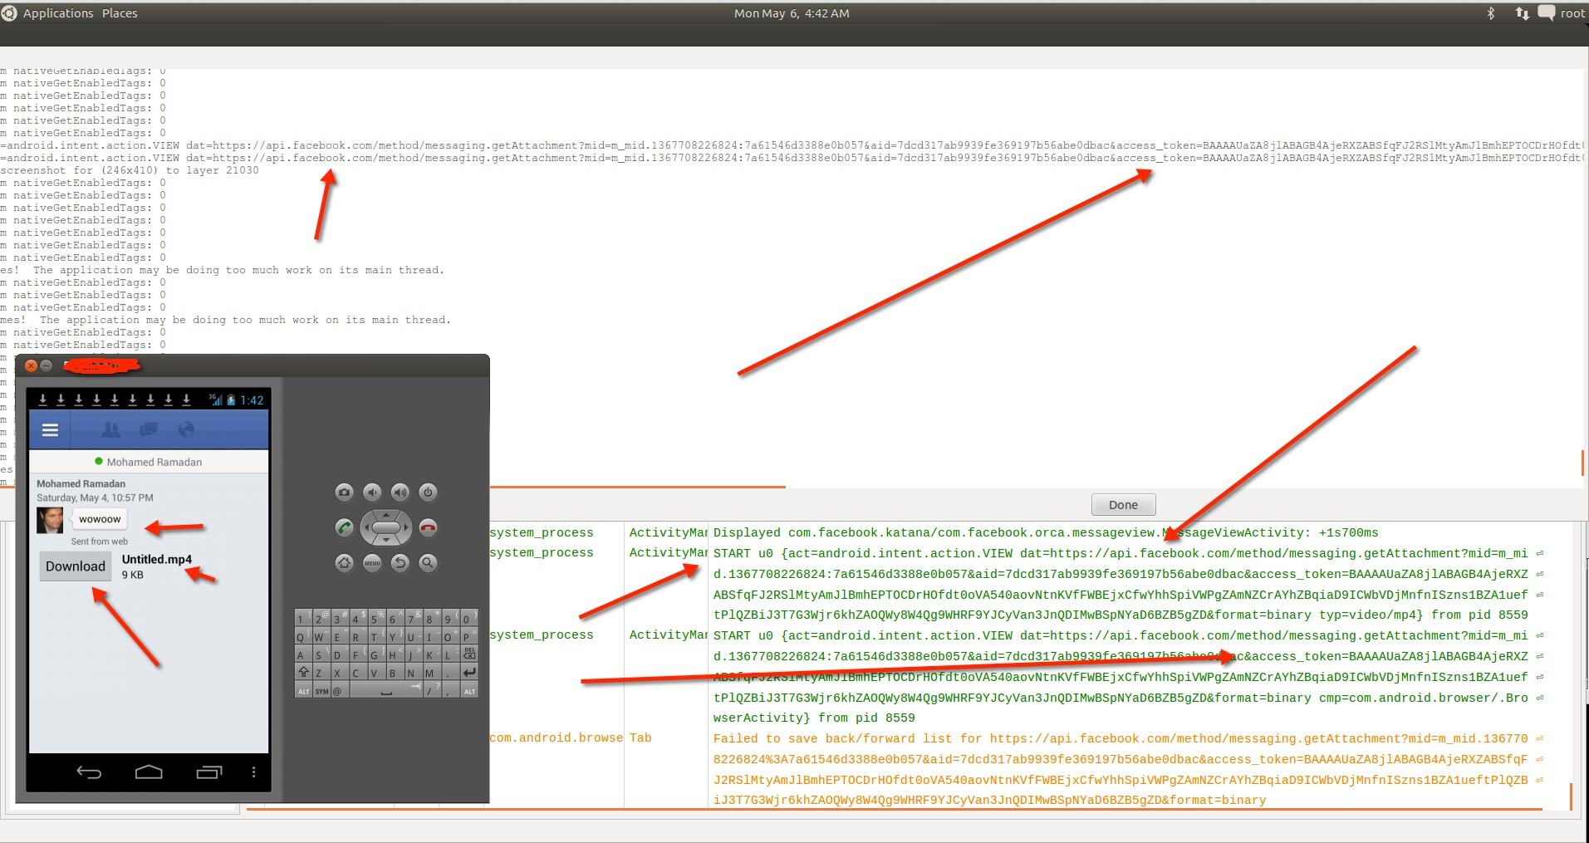The height and width of the screenshot is (843, 1589).
Task: Click network indicator in top panel
Action: [x=1522, y=13]
